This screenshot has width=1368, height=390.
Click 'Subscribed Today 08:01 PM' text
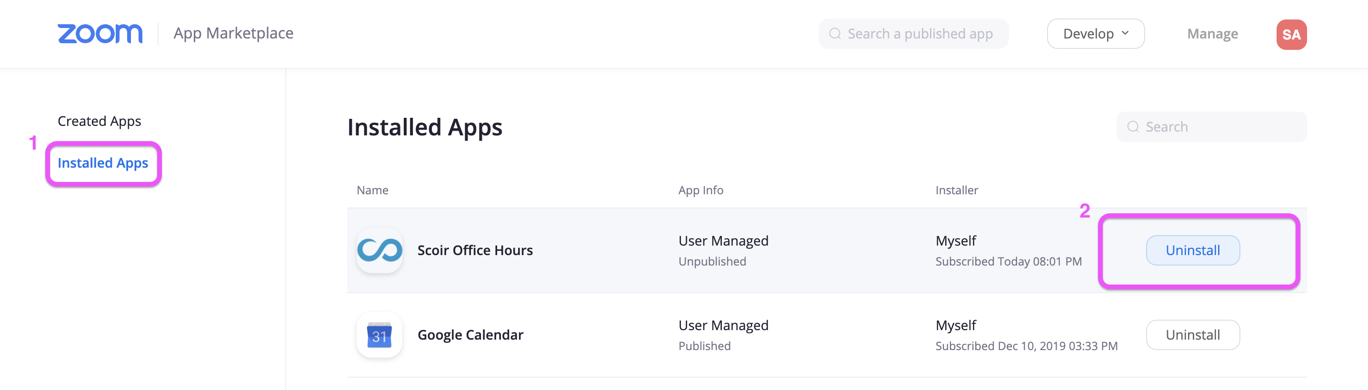1009,261
